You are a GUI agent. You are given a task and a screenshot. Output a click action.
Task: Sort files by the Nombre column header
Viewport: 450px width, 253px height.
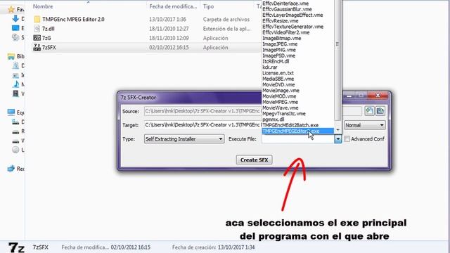coord(43,6)
